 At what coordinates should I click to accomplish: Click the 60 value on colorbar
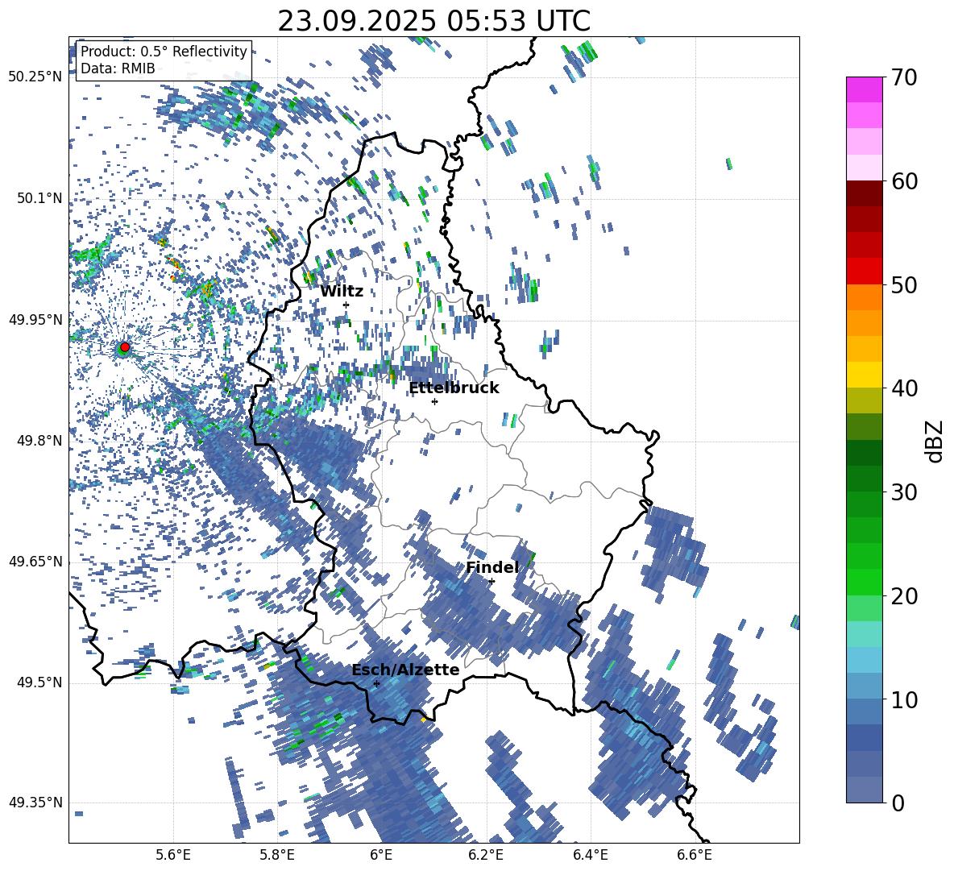tap(904, 181)
